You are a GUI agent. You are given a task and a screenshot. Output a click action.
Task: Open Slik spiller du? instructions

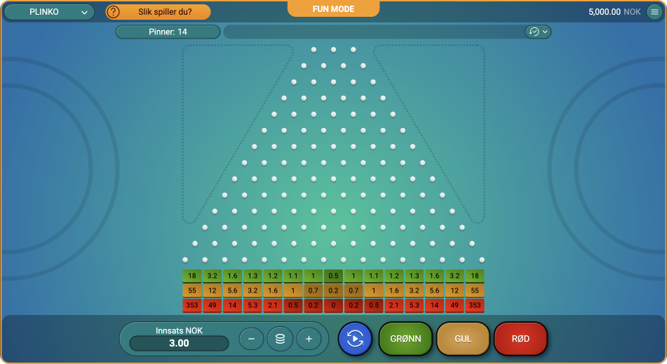pos(165,12)
